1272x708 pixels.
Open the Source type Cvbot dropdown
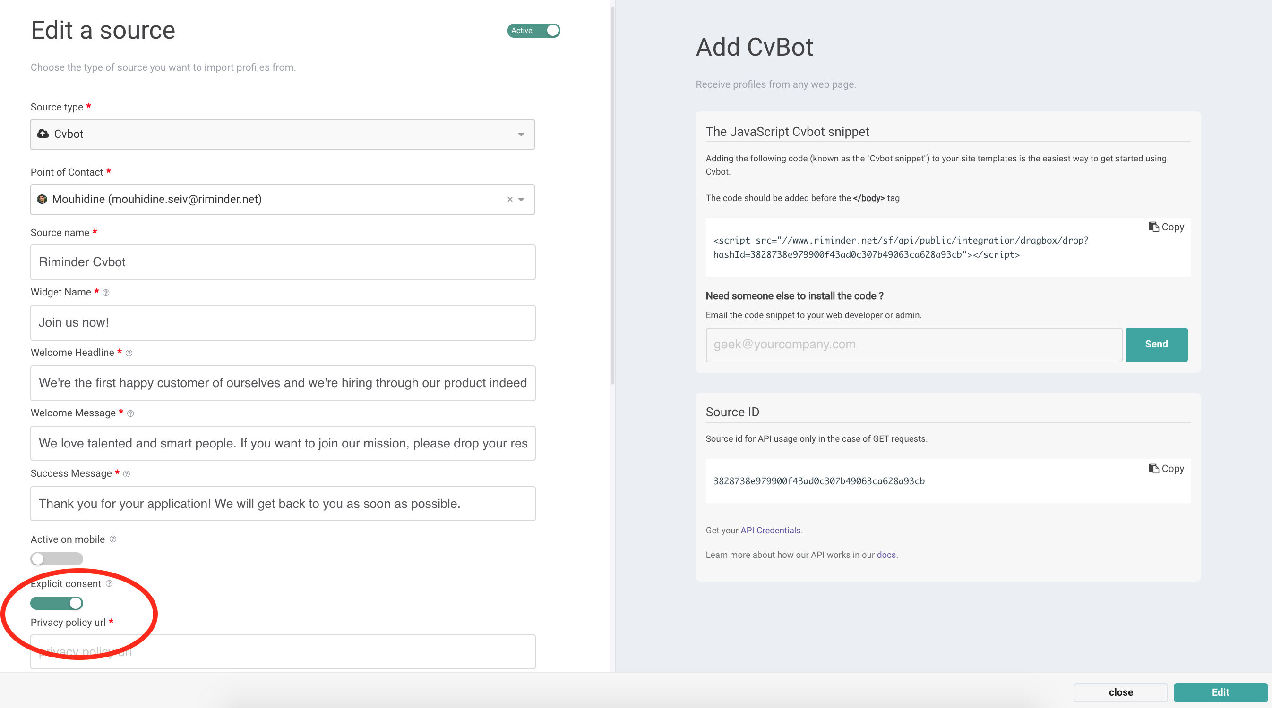point(283,134)
